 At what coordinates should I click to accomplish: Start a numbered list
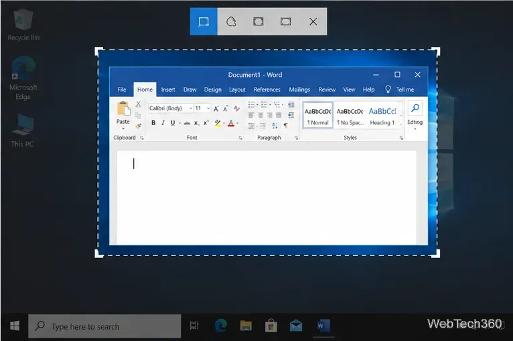[x=264, y=104]
